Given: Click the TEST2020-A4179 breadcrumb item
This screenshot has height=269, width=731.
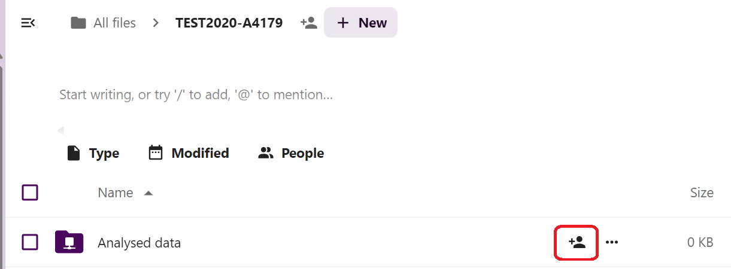Looking at the screenshot, I should coord(229,23).
